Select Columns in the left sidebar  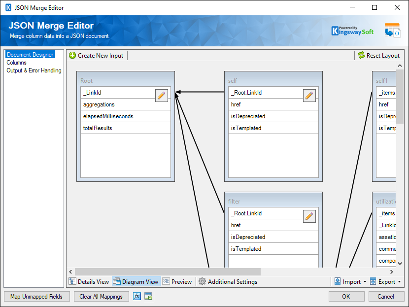click(x=16, y=63)
